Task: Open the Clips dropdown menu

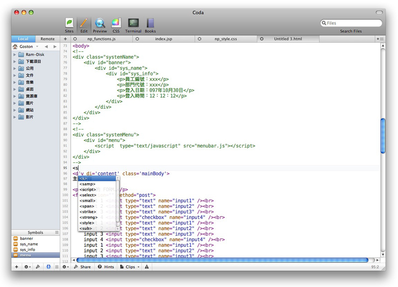Action: 129,267
